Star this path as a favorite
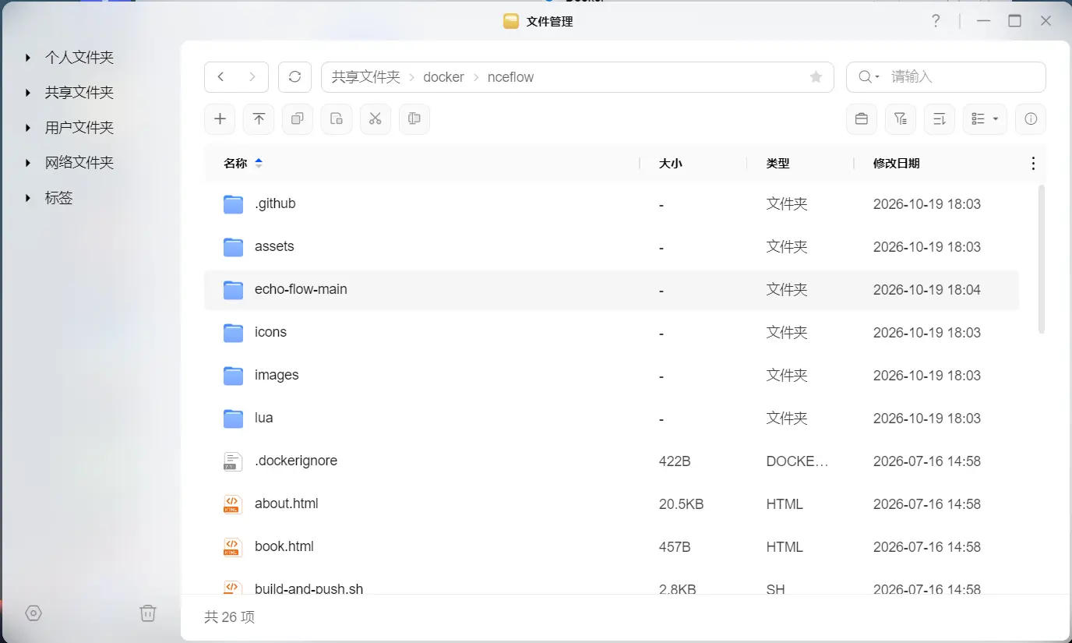 coord(816,77)
